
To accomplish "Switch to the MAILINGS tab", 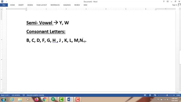I will 67,5.
